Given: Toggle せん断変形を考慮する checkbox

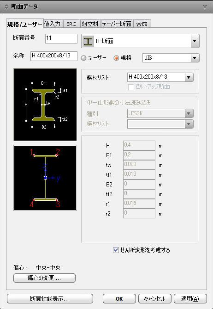Looking at the screenshot, I should pyautogui.click(x=116, y=250).
